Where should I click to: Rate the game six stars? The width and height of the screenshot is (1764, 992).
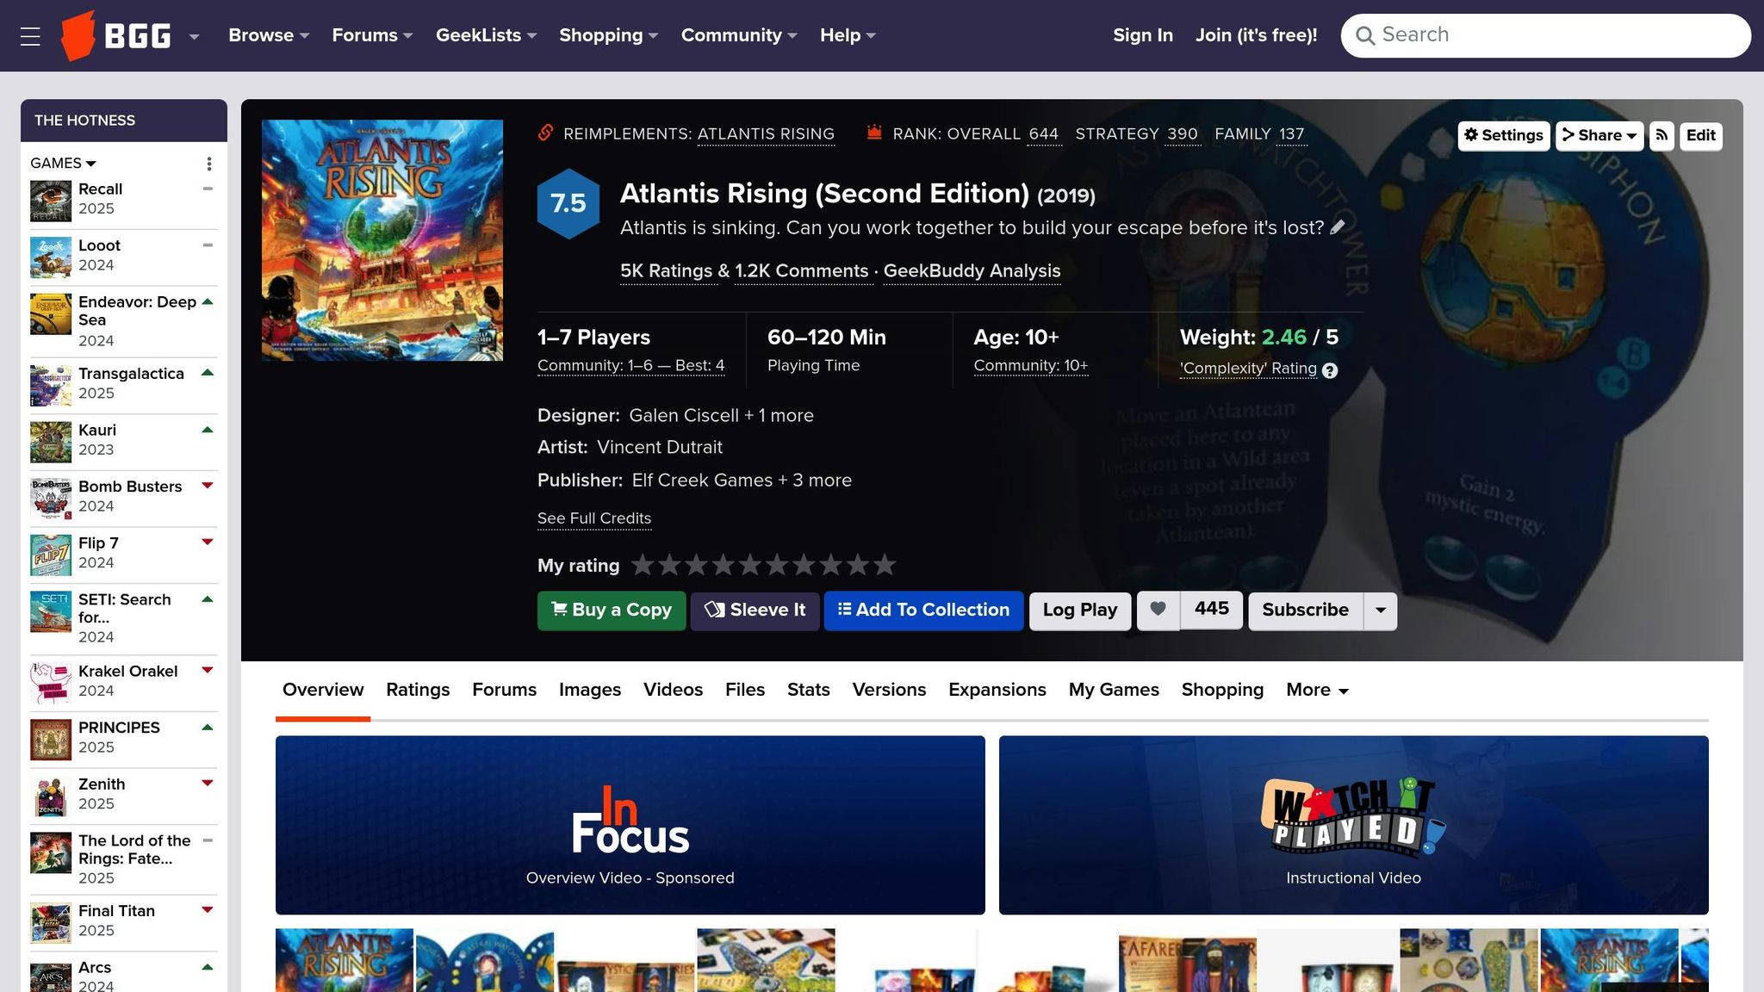click(x=777, y=565)
